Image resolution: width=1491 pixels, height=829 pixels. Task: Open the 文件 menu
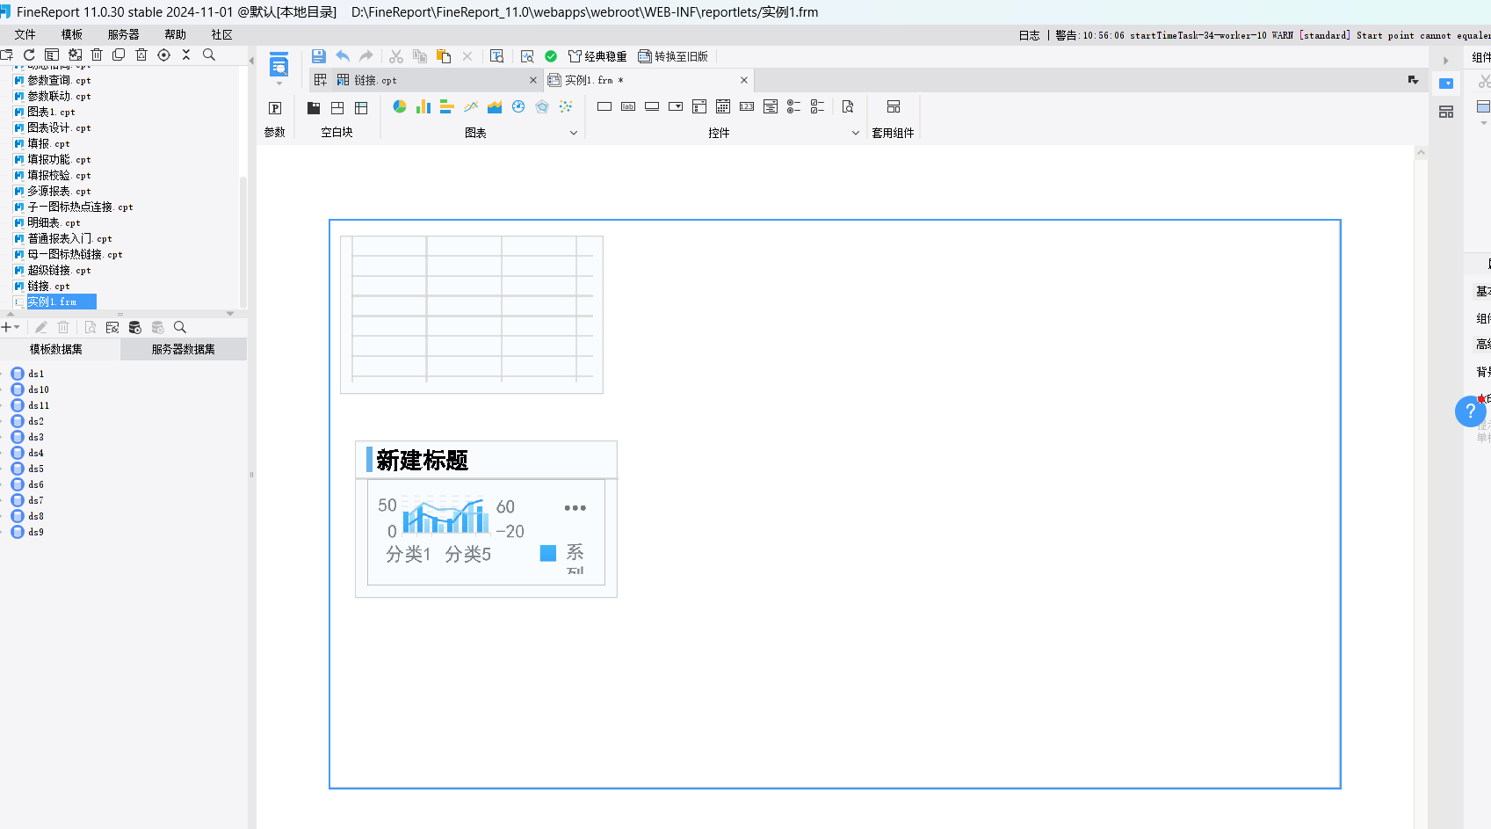pos(25,34)
